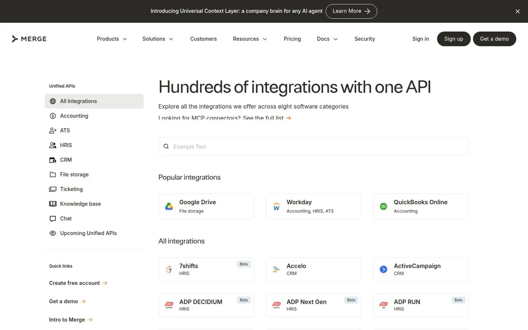Click the Accelo logo icon

click(x=276, y=270)
